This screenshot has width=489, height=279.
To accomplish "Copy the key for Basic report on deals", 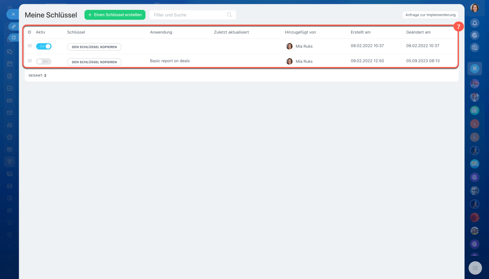I will click(x=94, y=62).
